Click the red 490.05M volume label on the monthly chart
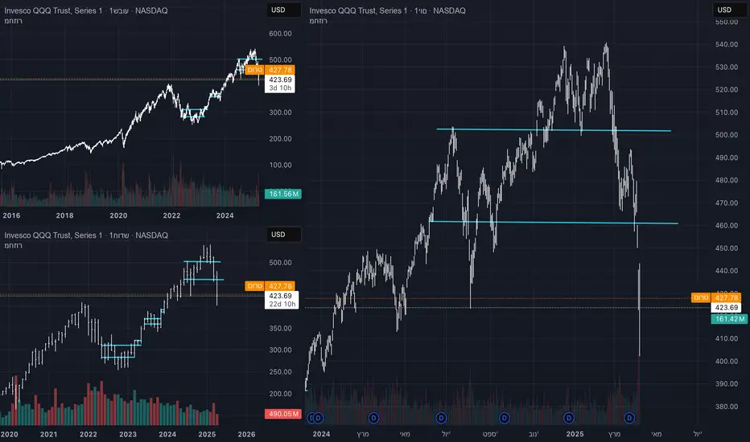This screenshot has height=442, width=750. pyautogui.click(x=281, y=414)
